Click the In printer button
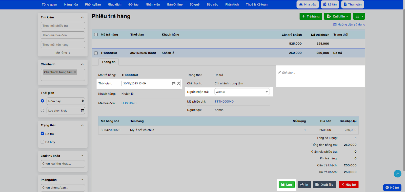The height and width of the screenshot is (192, 405). tap(304, 185)
